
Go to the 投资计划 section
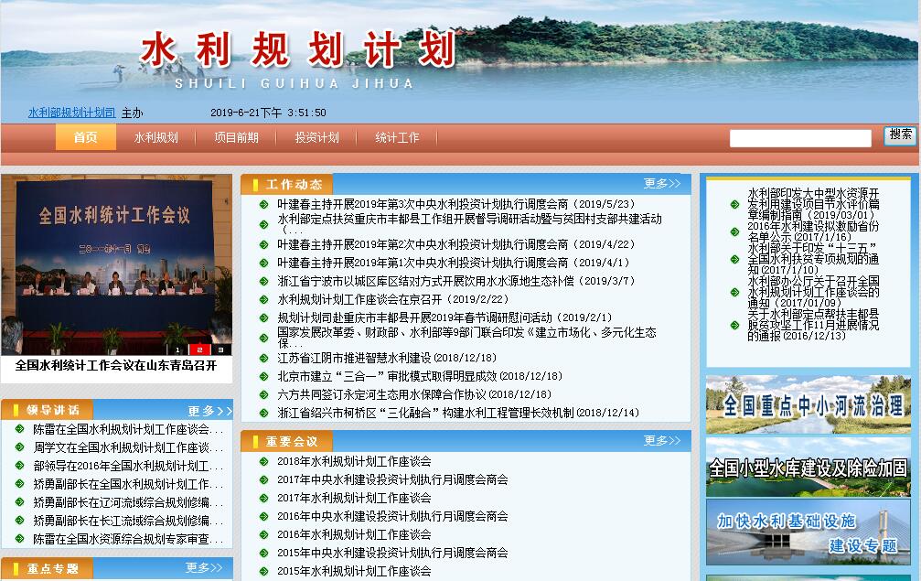[x=316, y=137]
